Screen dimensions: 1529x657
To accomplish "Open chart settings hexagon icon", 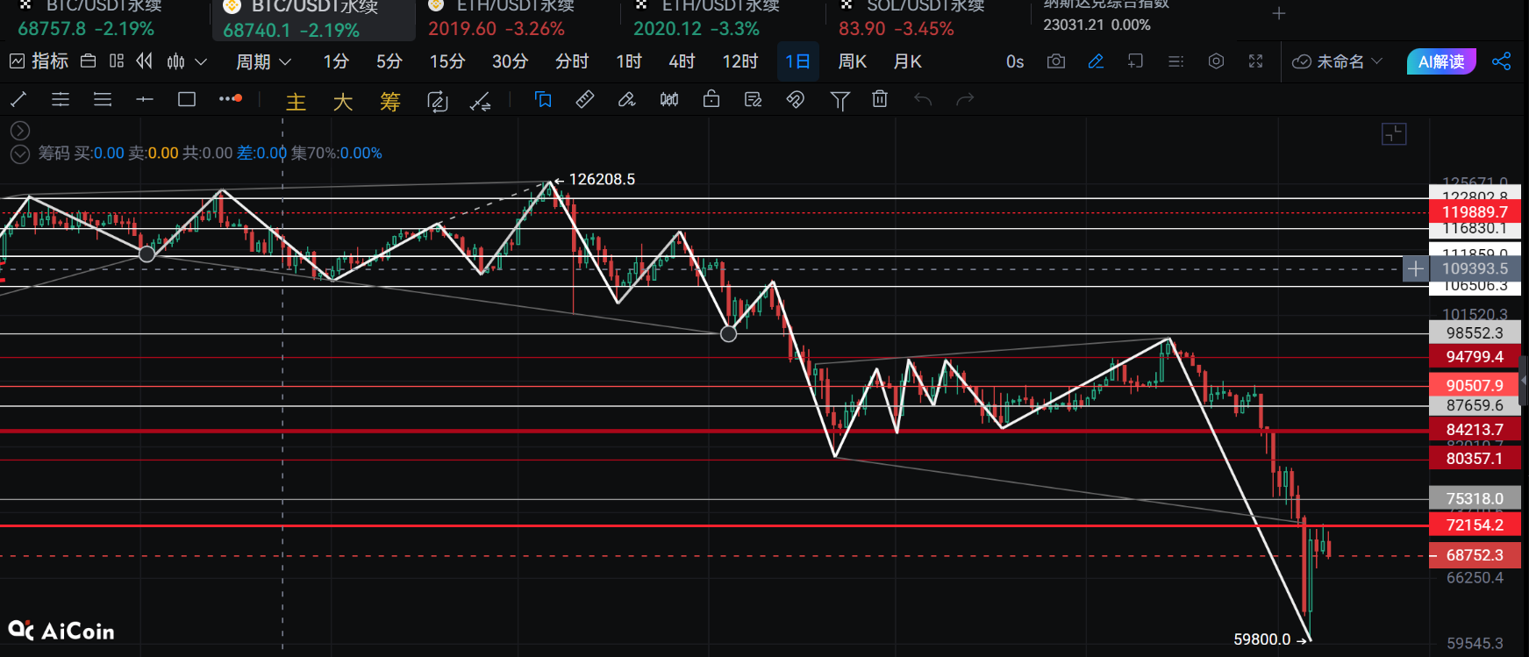I will click(1216, 61).
